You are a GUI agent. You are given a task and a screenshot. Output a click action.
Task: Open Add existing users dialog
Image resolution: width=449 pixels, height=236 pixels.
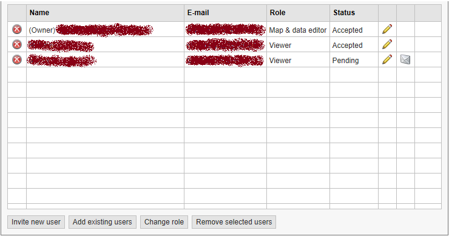[x=102, y=222]
